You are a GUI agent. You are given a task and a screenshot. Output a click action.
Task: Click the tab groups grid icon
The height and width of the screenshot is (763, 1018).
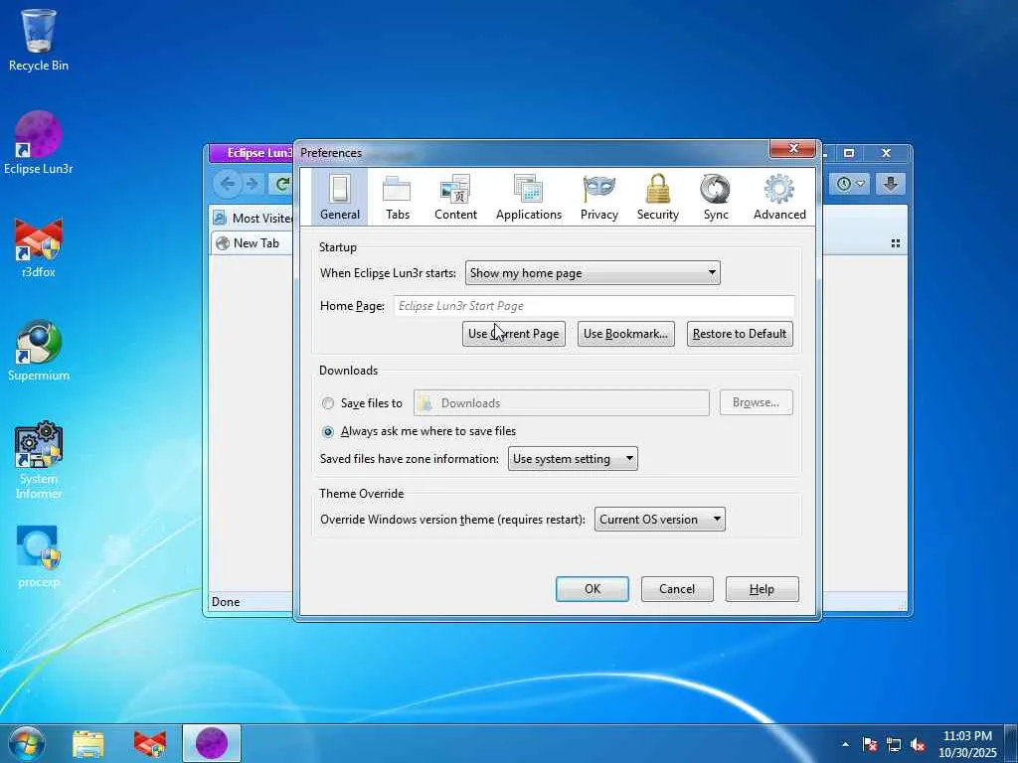[x=896, y=243]
